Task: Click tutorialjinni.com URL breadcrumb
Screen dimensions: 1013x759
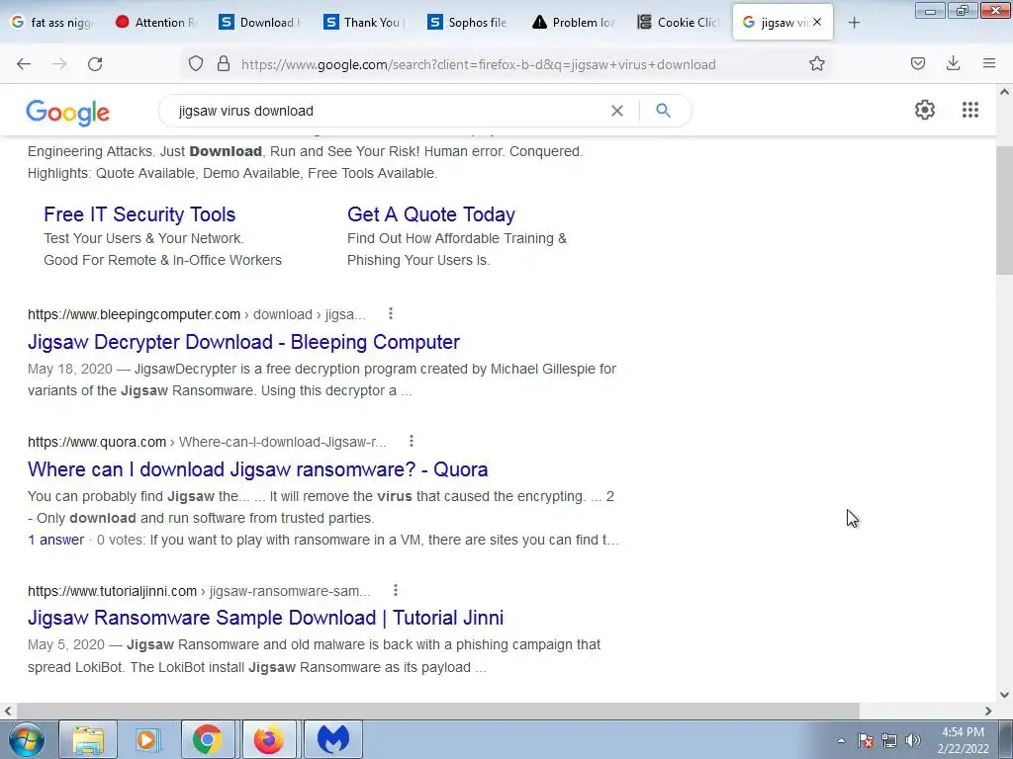Action: point(199,591)
